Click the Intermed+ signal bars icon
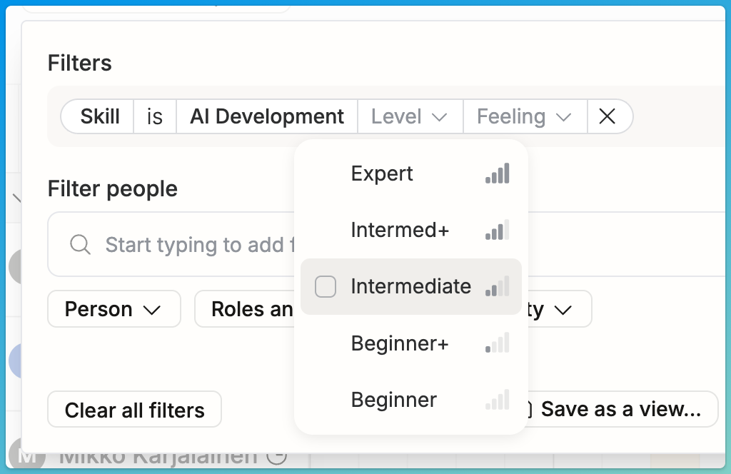Image resolution: width=731 pixels, height=474 pixels. [497, 231]
